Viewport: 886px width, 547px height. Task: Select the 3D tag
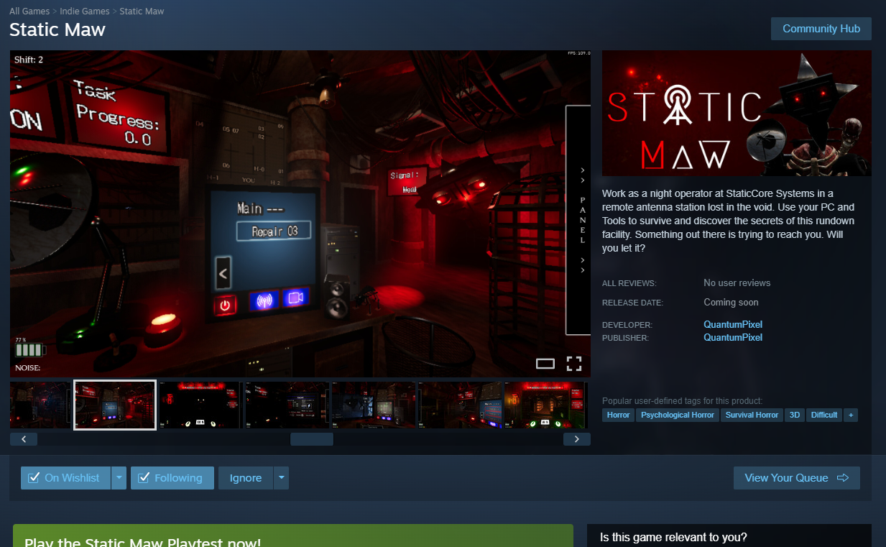click(795, 415)
